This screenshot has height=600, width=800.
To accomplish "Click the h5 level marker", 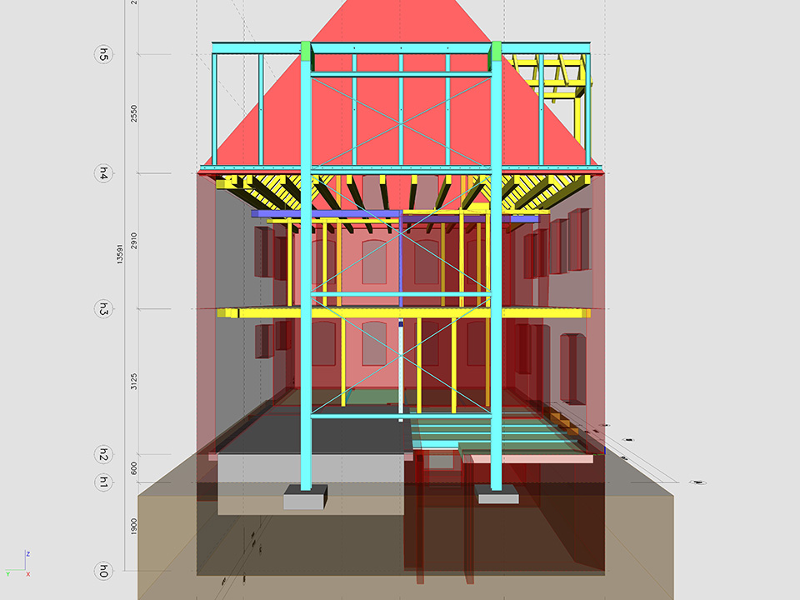I will [102, 54].
